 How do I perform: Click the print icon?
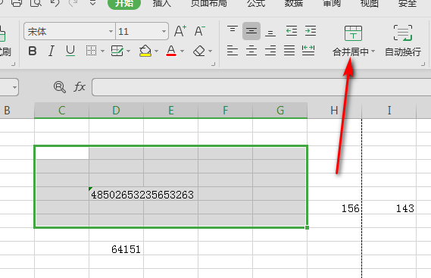coord(16,3)
